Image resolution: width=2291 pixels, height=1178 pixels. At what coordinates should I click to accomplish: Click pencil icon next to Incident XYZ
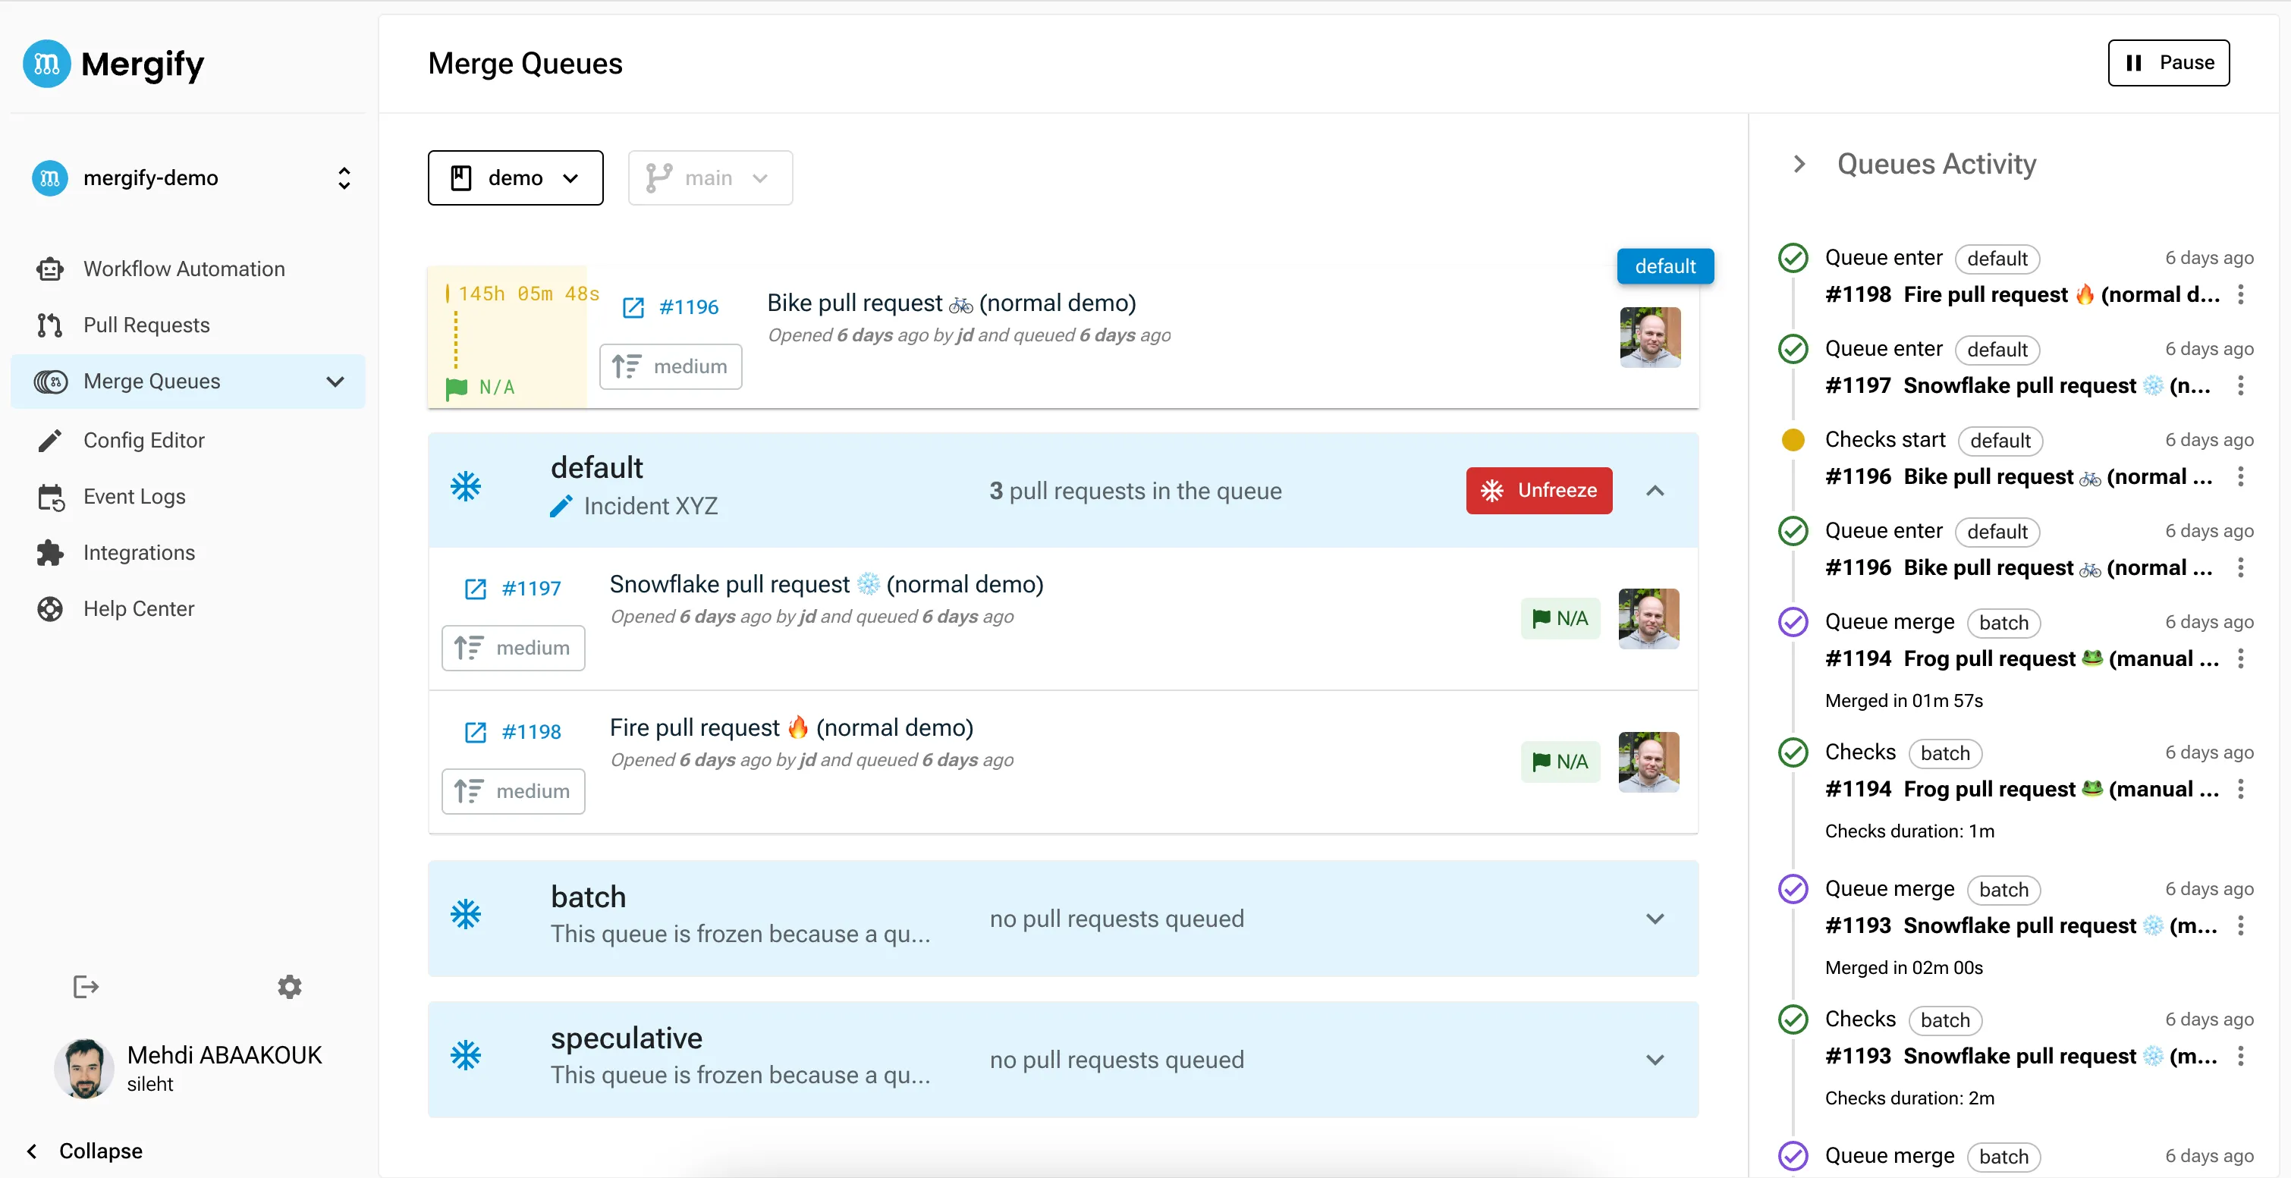(561, 506)
